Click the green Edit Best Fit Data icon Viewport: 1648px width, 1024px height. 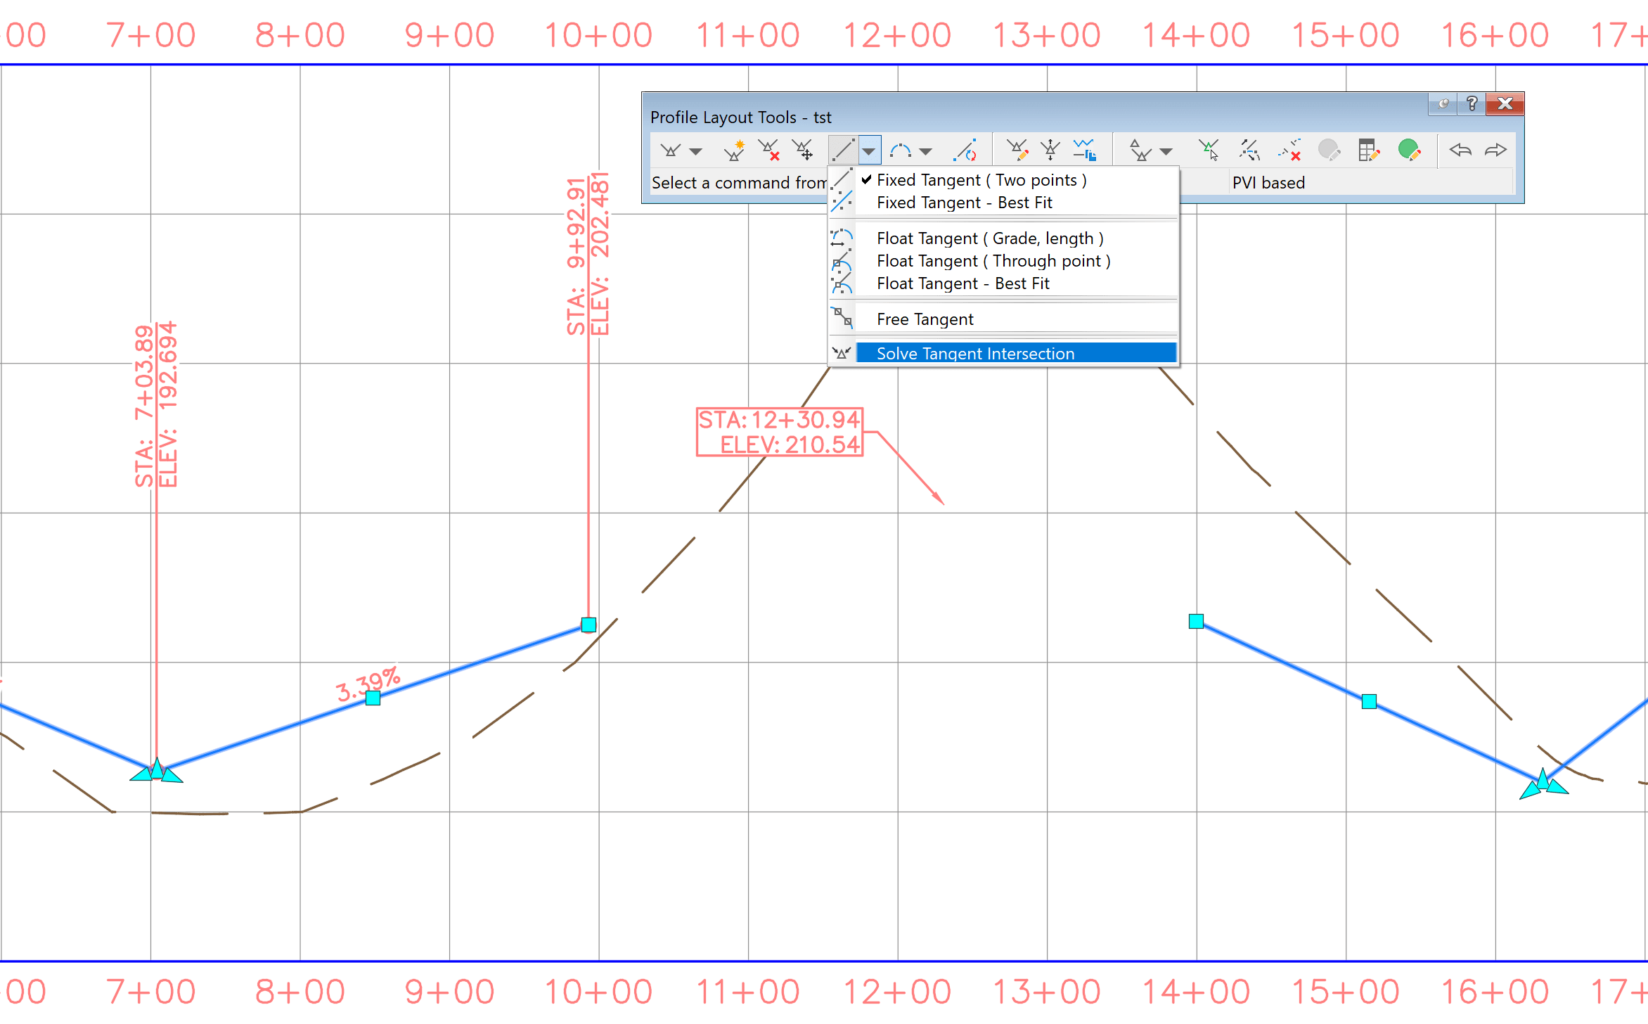tap(1409, 150)
